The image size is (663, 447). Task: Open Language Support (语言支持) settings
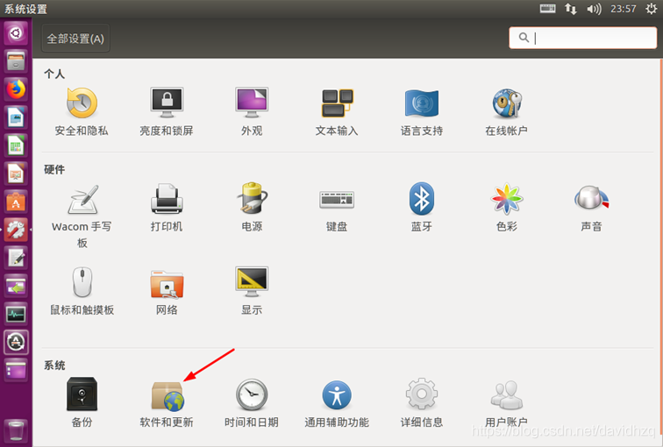[x=422, y=112]
